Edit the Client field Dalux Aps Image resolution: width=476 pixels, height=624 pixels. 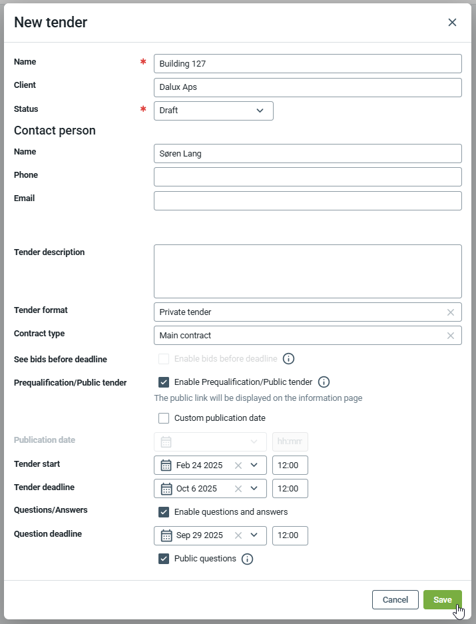(308, 87)
